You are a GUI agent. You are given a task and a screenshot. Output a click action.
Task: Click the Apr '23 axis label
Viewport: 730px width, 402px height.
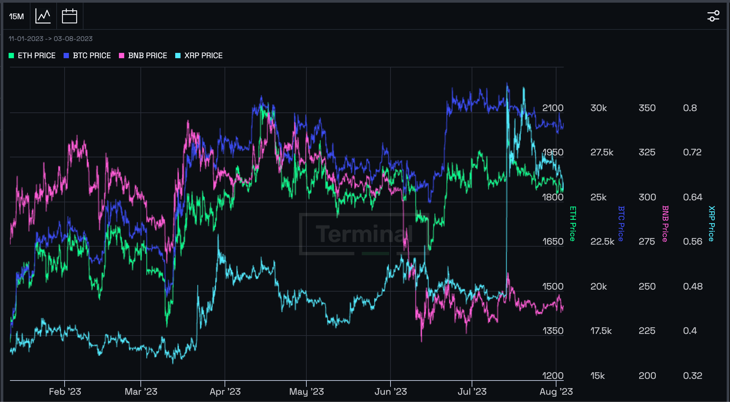pos(225,392)
